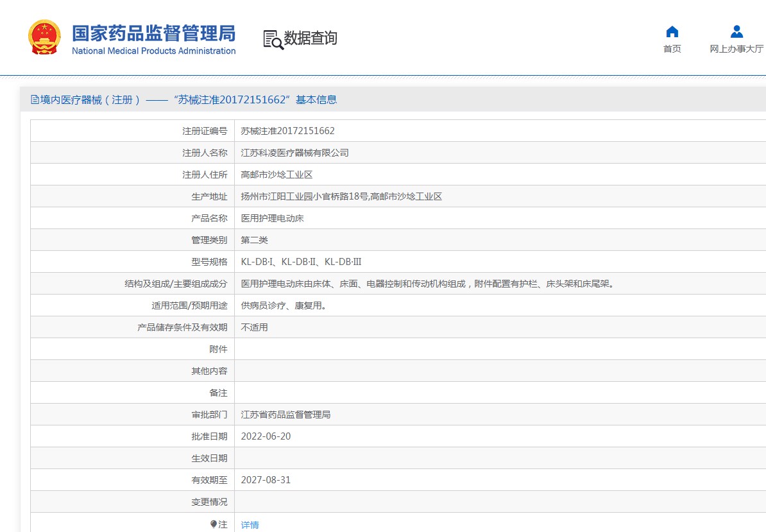Click the 有效期至 row label
Image resolution: width=766 pixels, height=532 pixels.
[209, 480]
